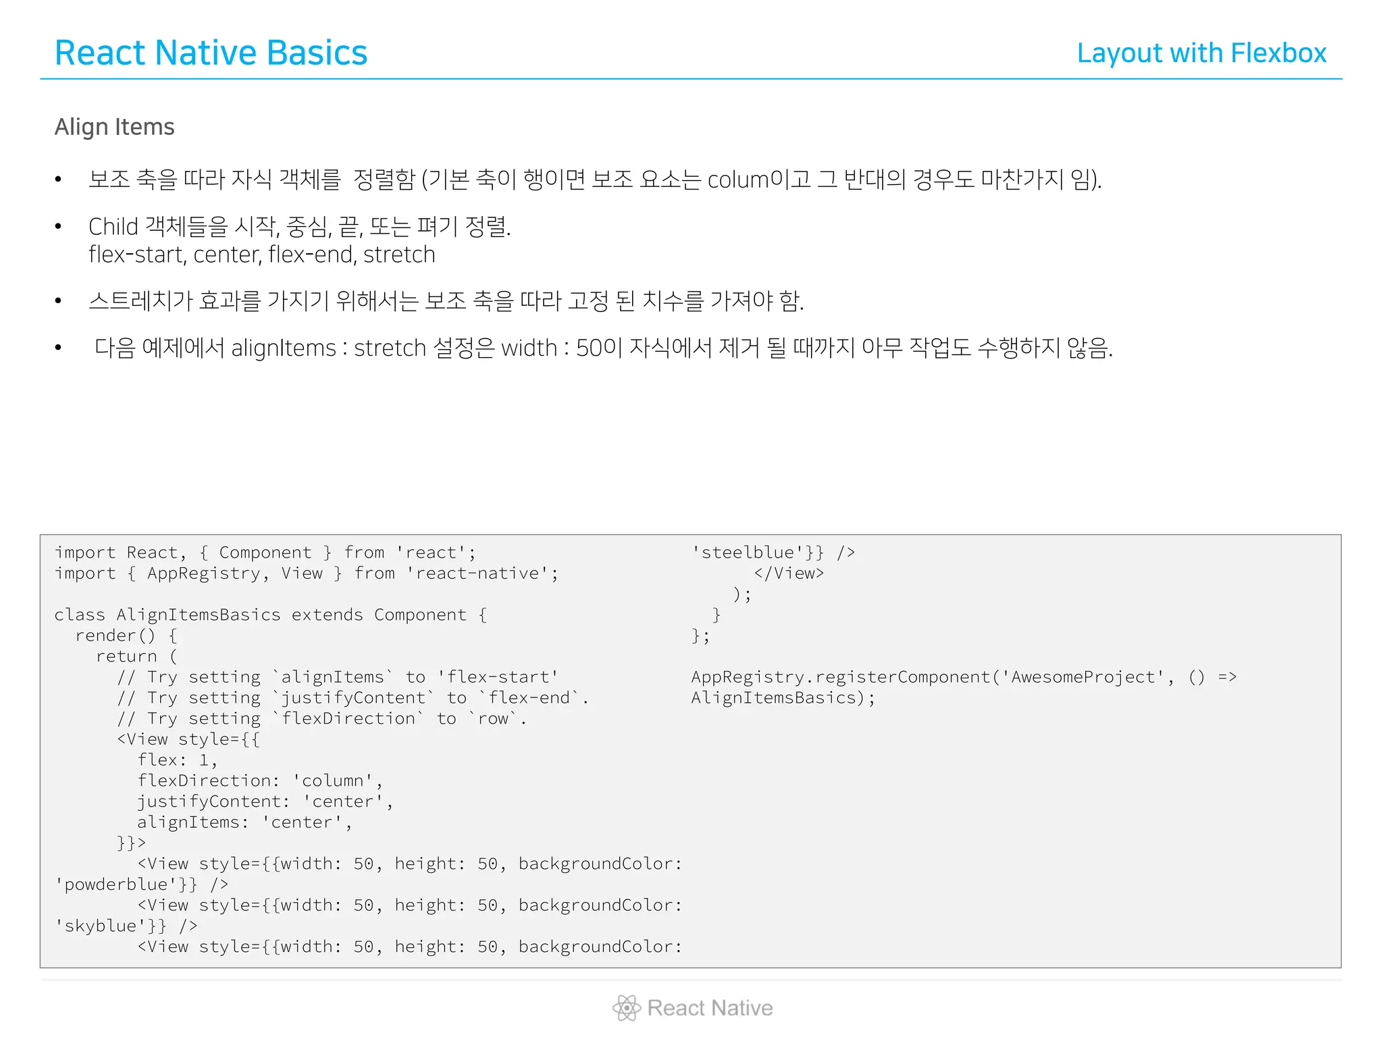Click the '</View>' closing tag line

[789, 574]
